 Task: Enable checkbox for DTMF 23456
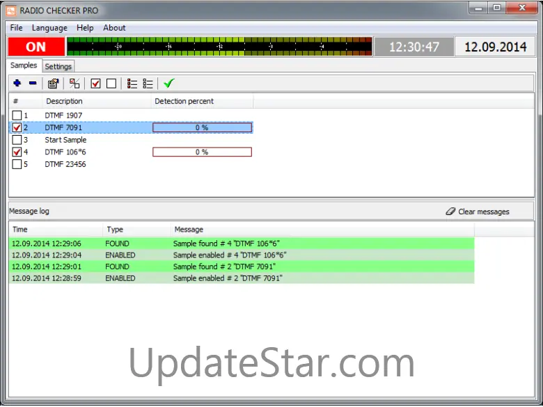(17, 164)
